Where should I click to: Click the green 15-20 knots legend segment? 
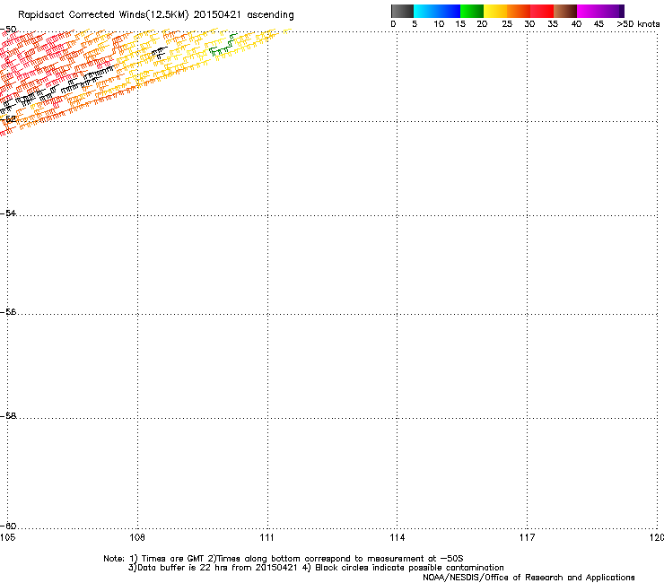coord(472,11)
